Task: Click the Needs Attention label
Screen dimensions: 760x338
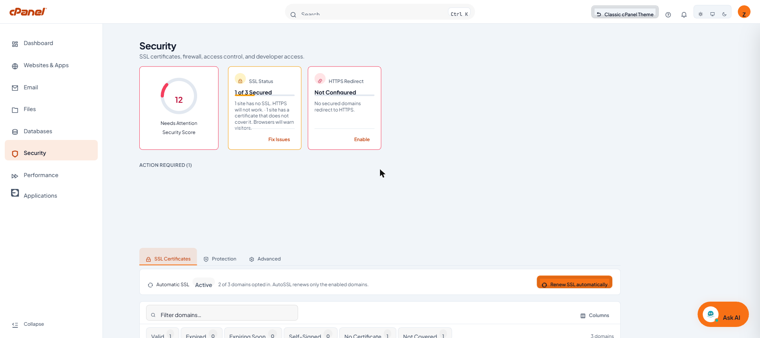Action: coord(179,123)
